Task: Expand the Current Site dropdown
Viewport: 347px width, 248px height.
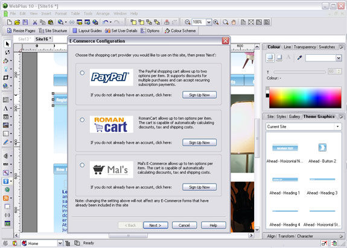Action: [338, 126]
